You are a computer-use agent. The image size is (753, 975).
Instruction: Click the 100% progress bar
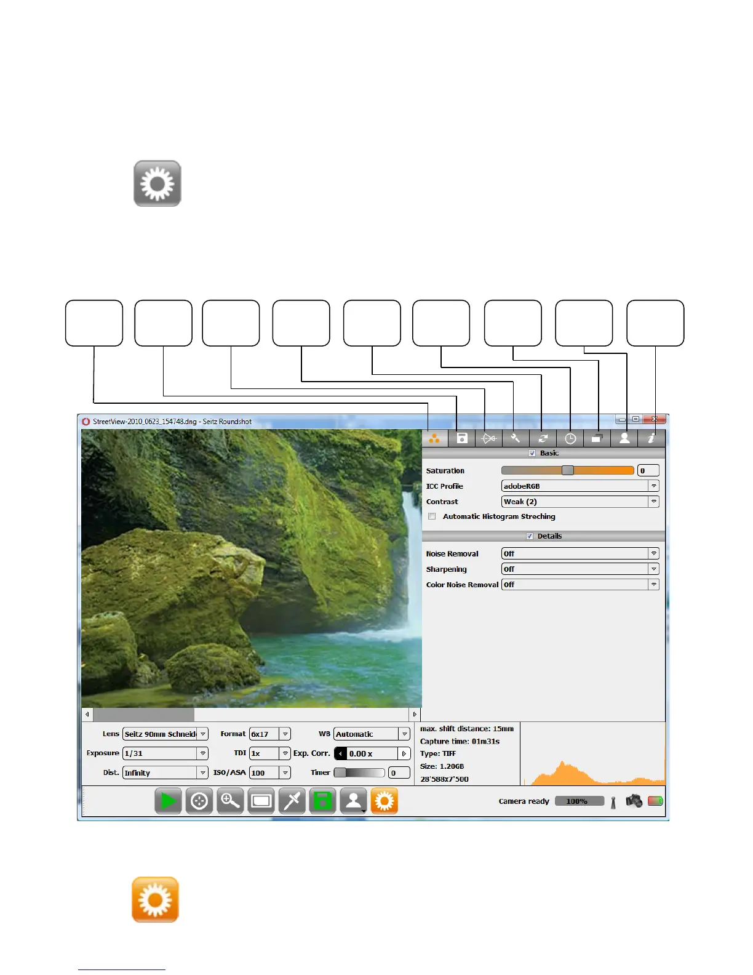pyautogui.click(x=579, y=801)
